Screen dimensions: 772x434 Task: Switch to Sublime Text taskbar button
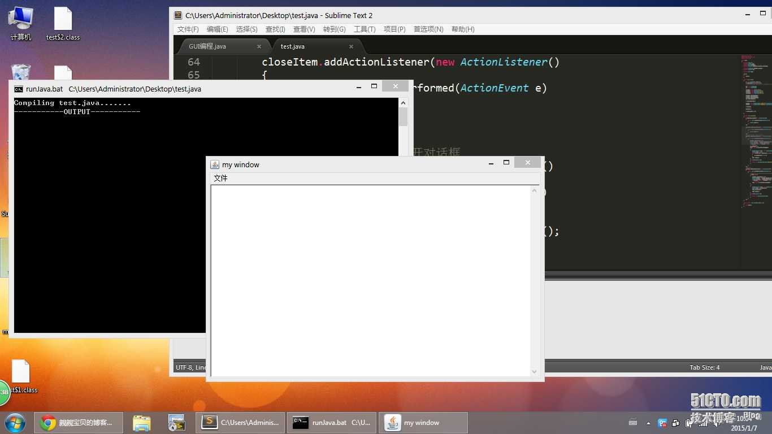(240, 423)
